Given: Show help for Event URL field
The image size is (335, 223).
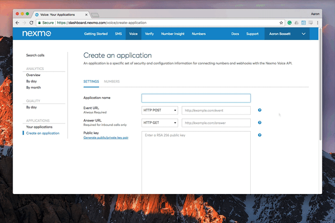Looking at the screenshot, I should coord(260,110).
